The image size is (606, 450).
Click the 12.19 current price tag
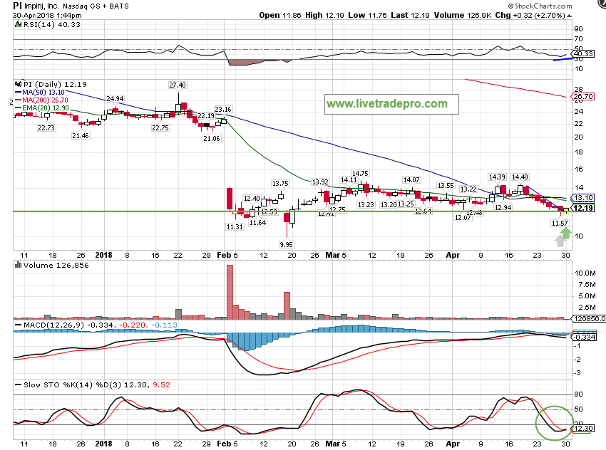click(x=583, y=208)
